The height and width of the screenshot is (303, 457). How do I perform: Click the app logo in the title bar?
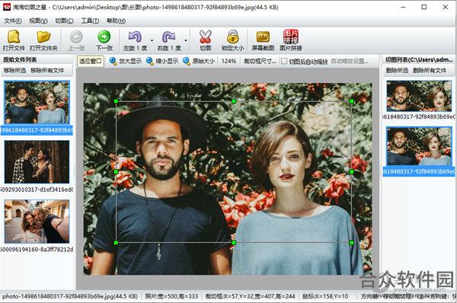click(x=7, y=7)
